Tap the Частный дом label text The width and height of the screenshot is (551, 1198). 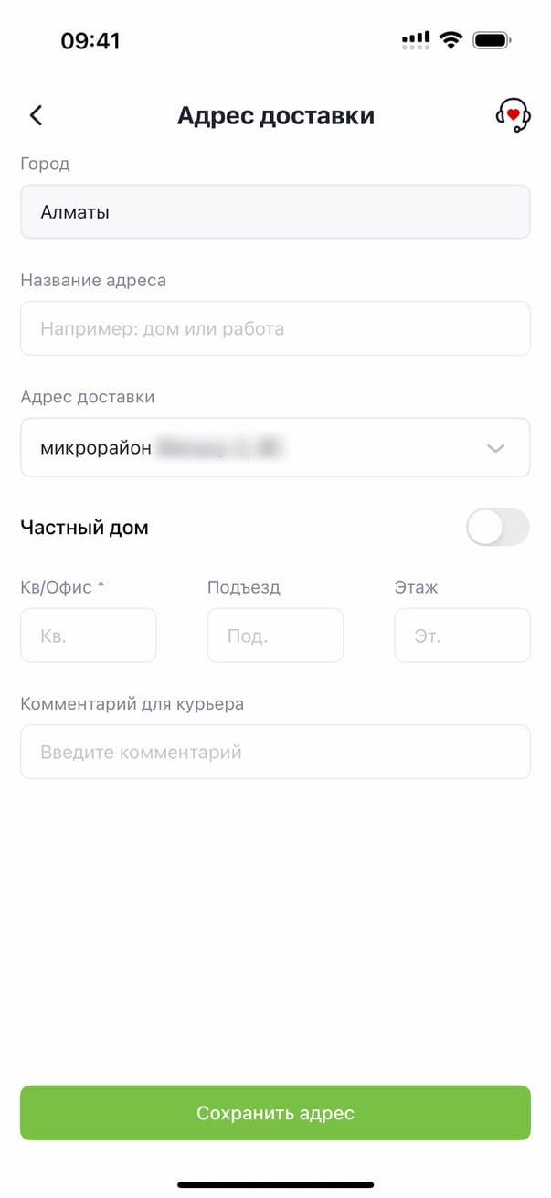coord(84,528)
